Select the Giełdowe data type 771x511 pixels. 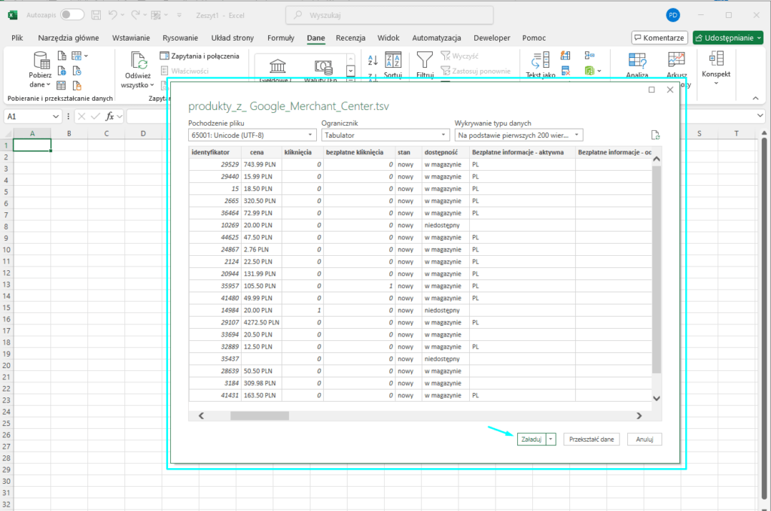[278, 68]
